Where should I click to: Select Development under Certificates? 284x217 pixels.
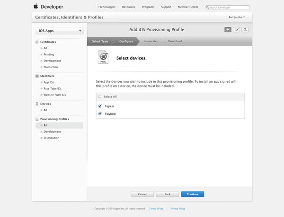[x=52, y=61]
